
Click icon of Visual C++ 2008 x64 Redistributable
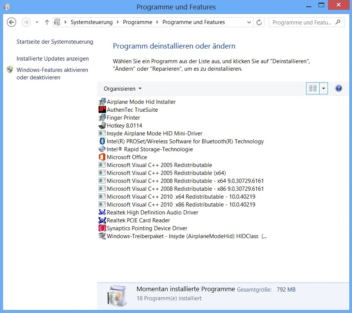click(x=102, y=181)
